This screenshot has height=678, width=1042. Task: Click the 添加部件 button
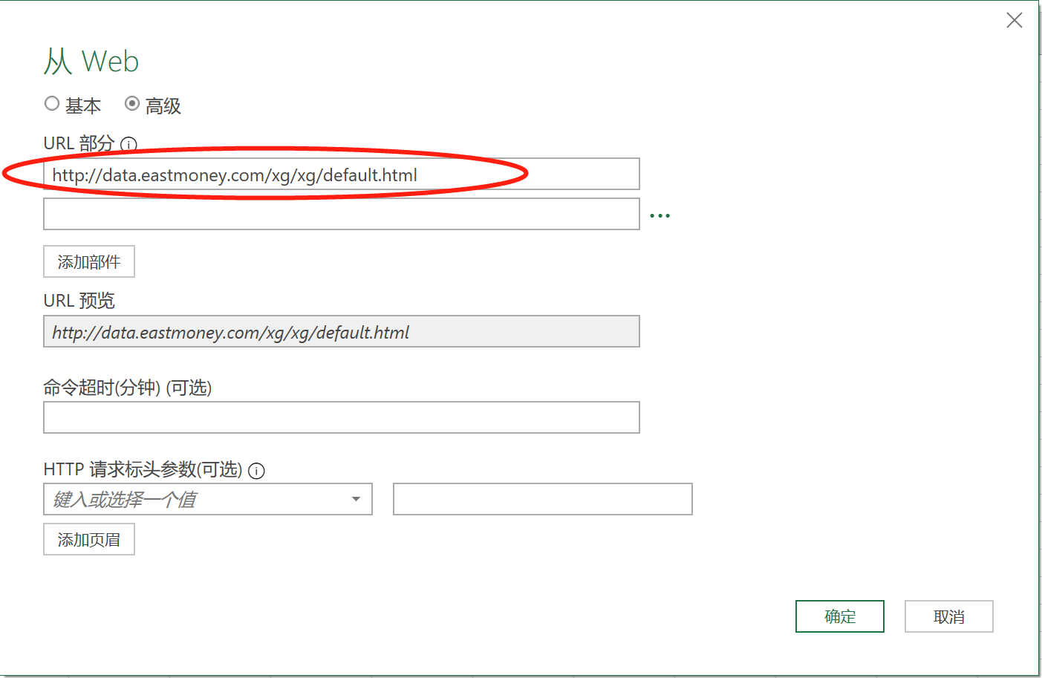pyautogui.click(x=89, y=261)
